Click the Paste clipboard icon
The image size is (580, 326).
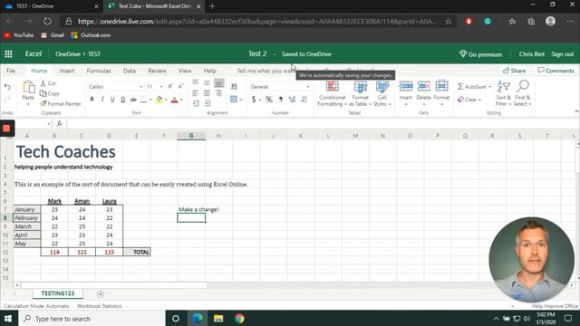tap(28, 87)
